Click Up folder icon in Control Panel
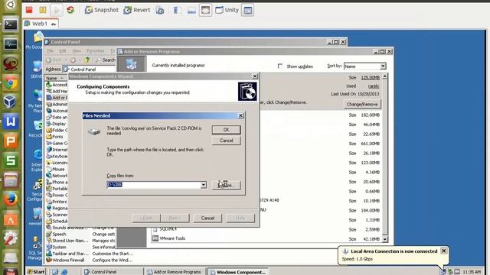490x275 pixels. (x=87, y=60)
